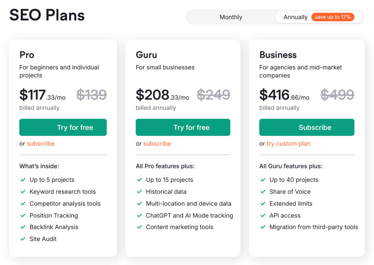374x265 pixels.
Task: Click the 'subscribe' link under the Guru plan
Action: click(x=157, y=143)
